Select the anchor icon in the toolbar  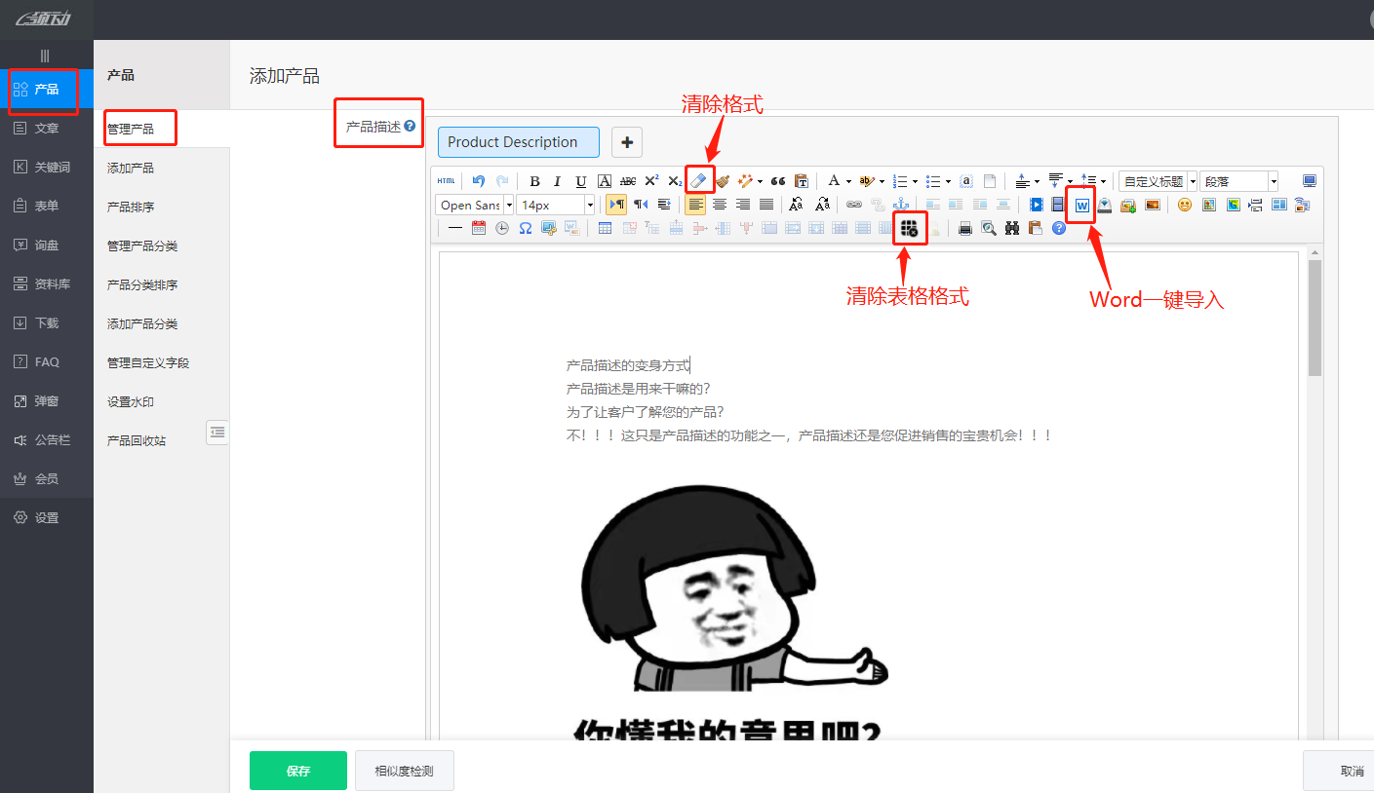pyautogui.click(x=903, y=205)
